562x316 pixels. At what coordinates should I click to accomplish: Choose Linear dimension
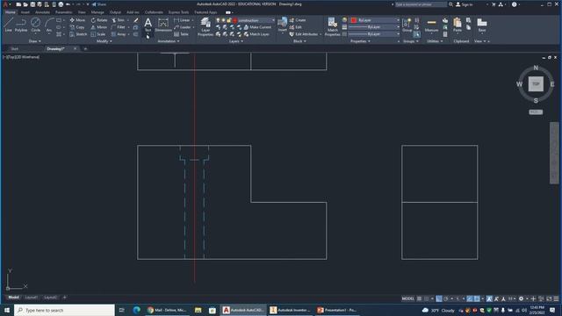point(182,20)
